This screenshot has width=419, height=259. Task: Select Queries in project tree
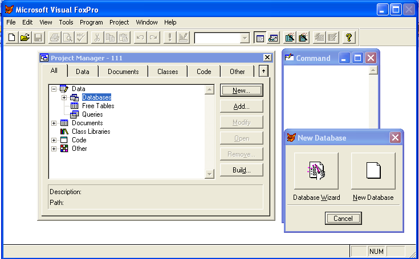point(92,114)
